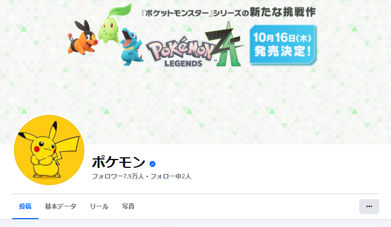Switch to the 投稿 tab
This screenshot has width=391, height=227.
click(25, 206)
